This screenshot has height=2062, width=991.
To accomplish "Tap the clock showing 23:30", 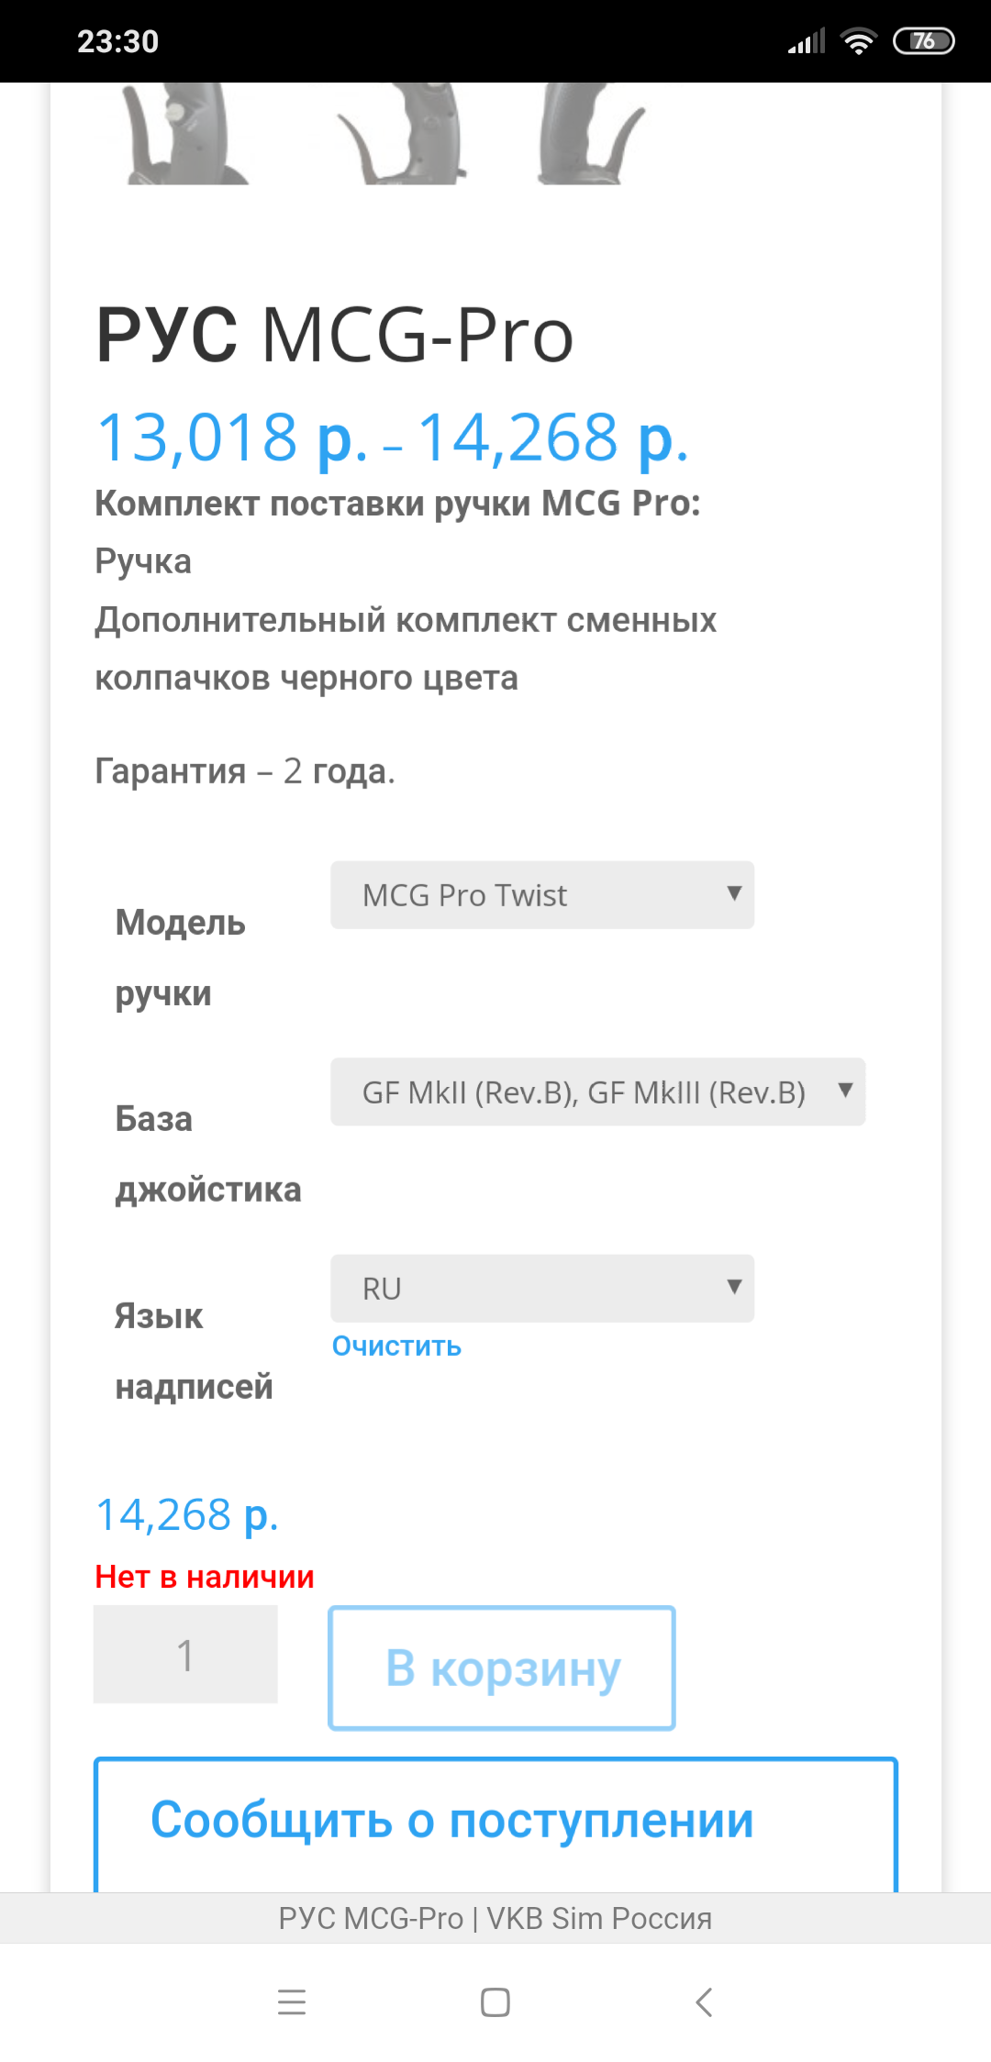I will coord(117,41).
